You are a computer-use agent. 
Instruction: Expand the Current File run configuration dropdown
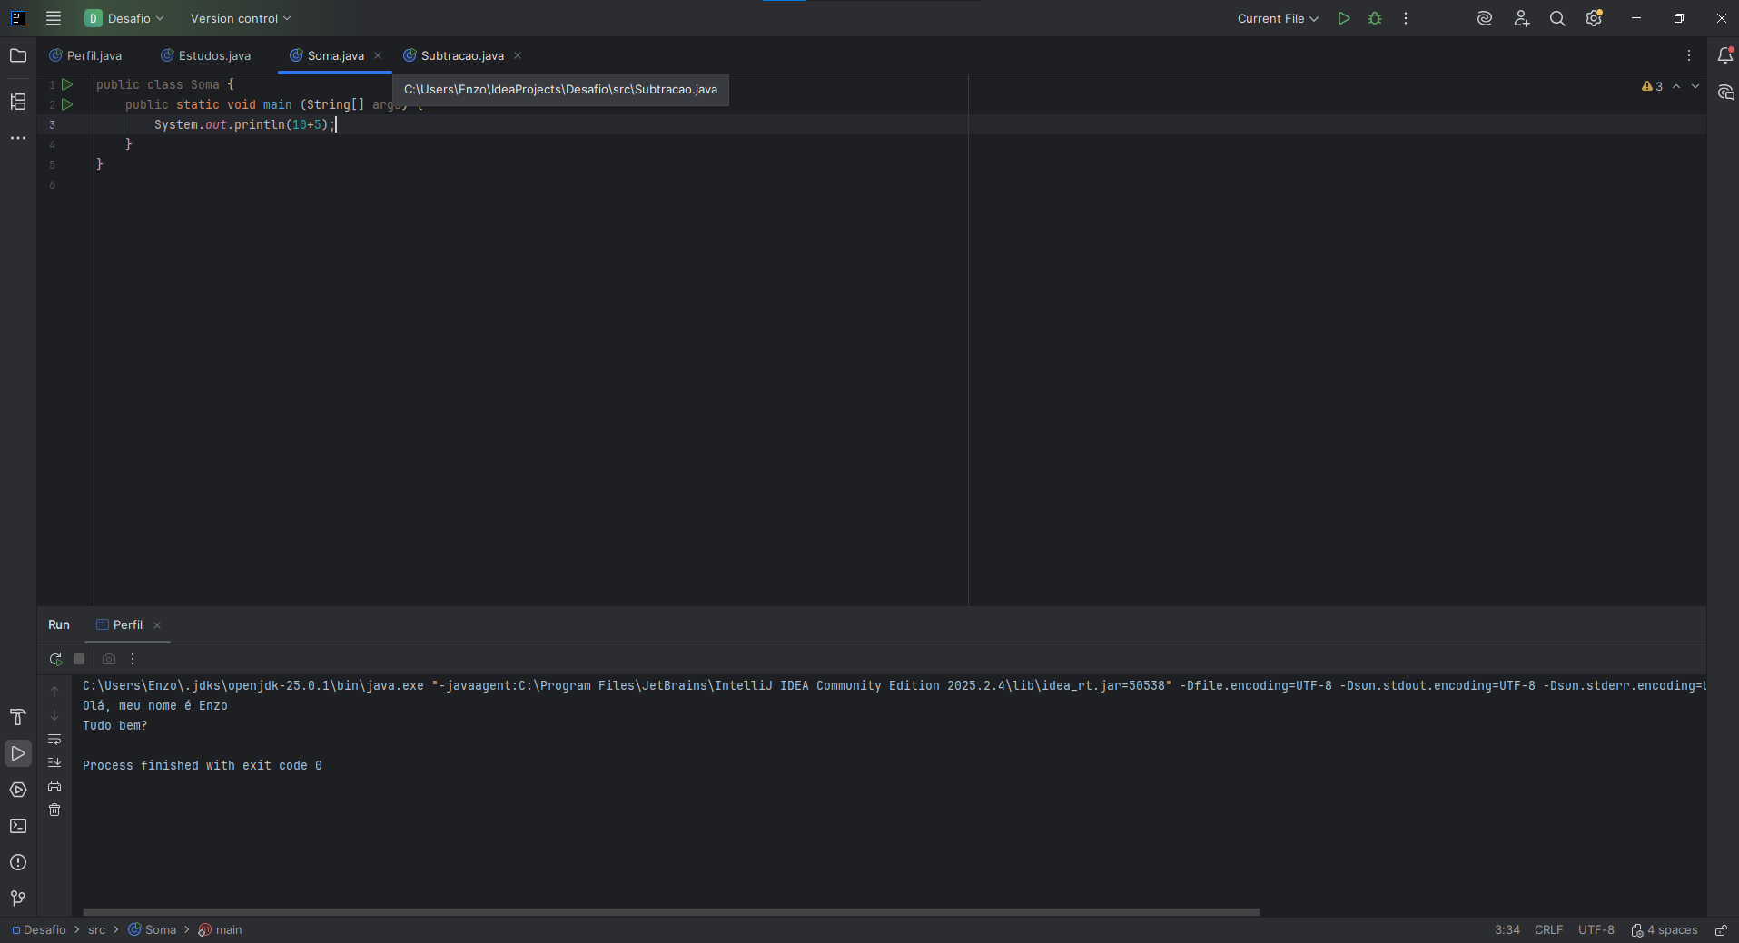point(1278,18)
